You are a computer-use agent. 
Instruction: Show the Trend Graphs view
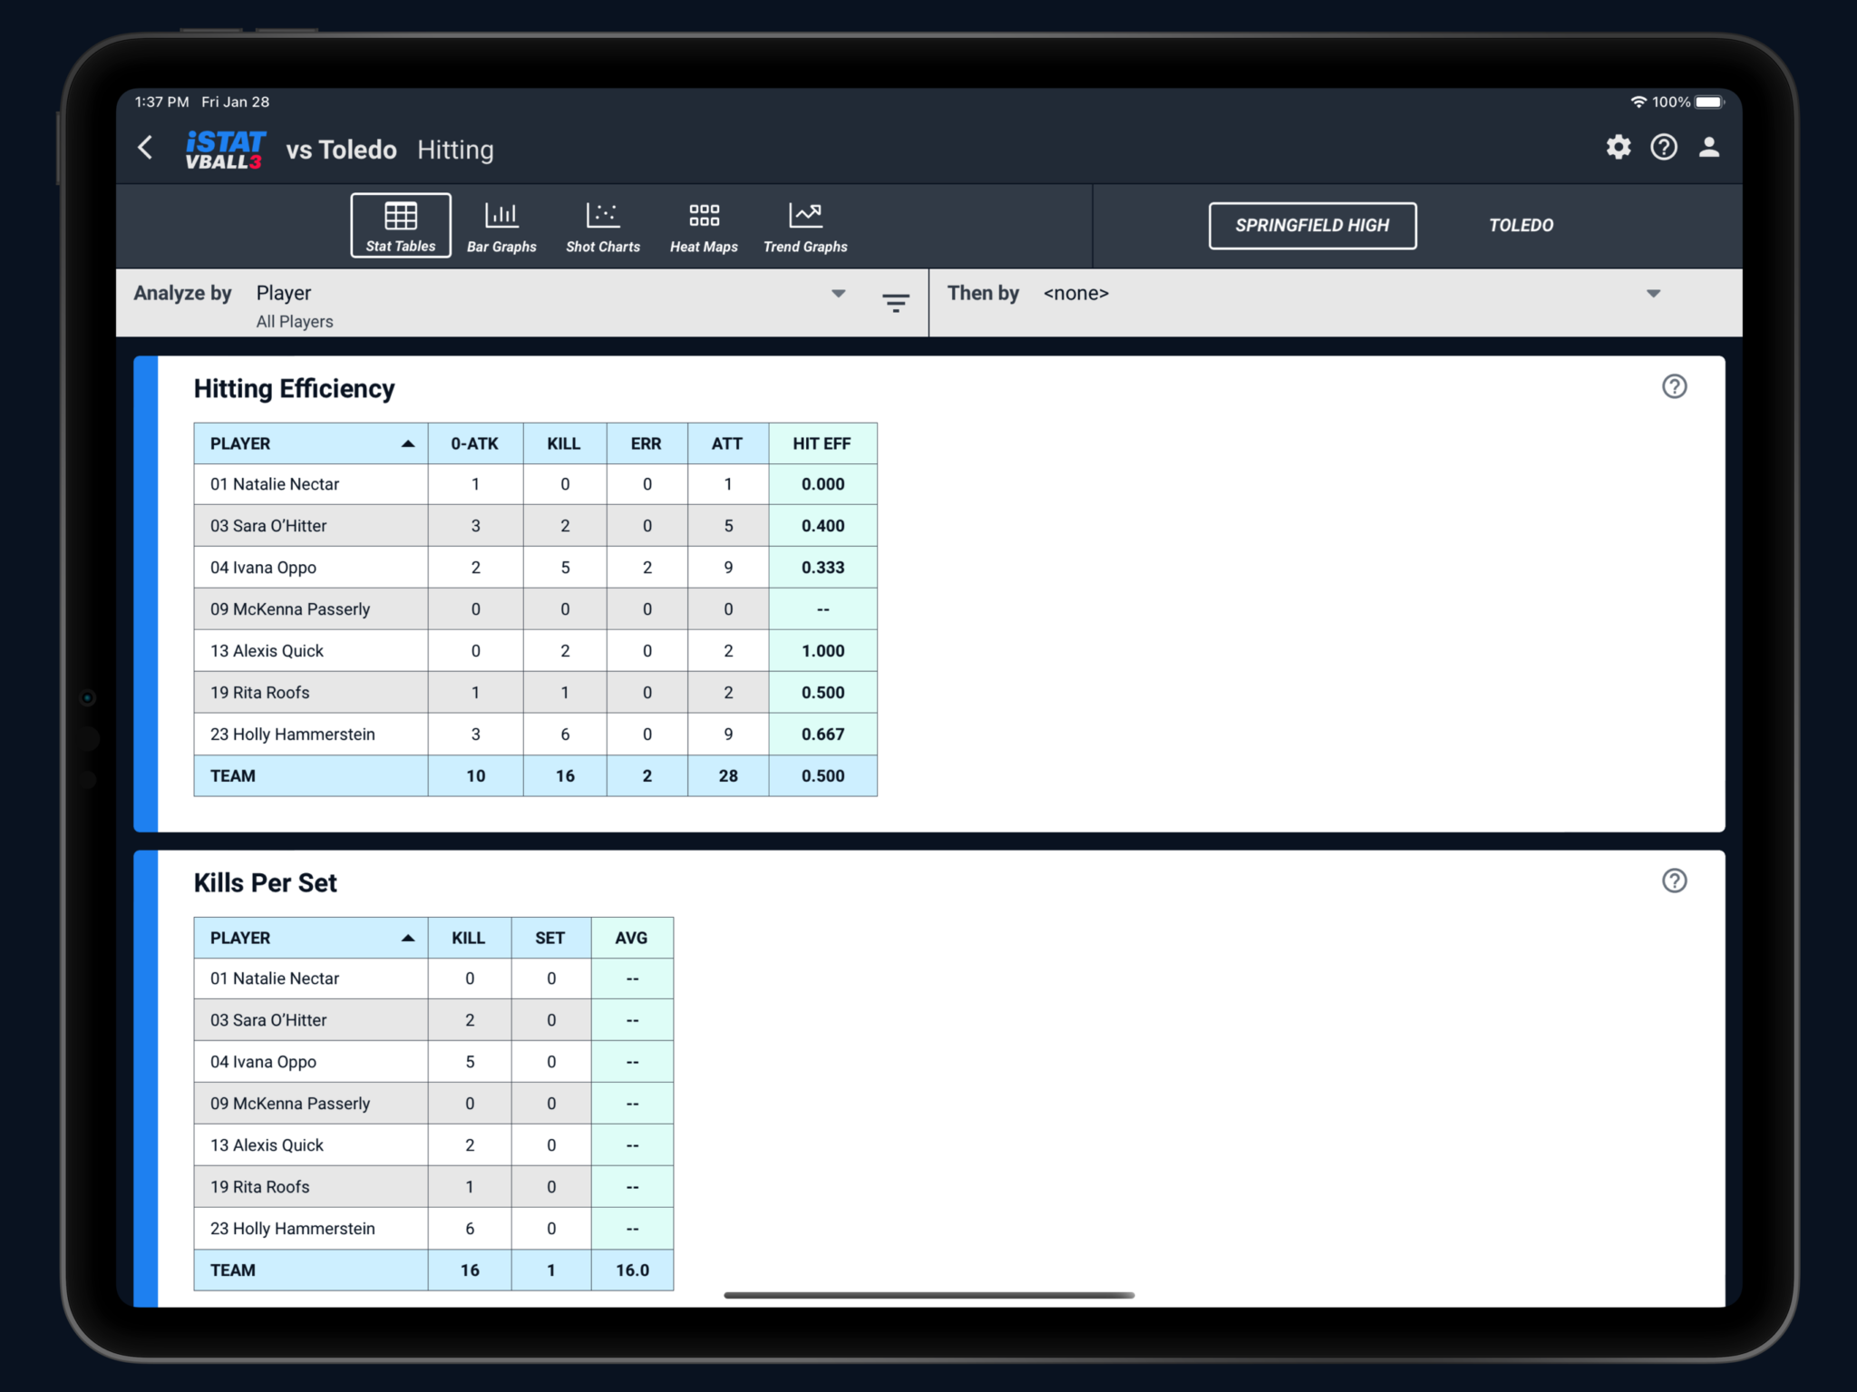point(804,226)
